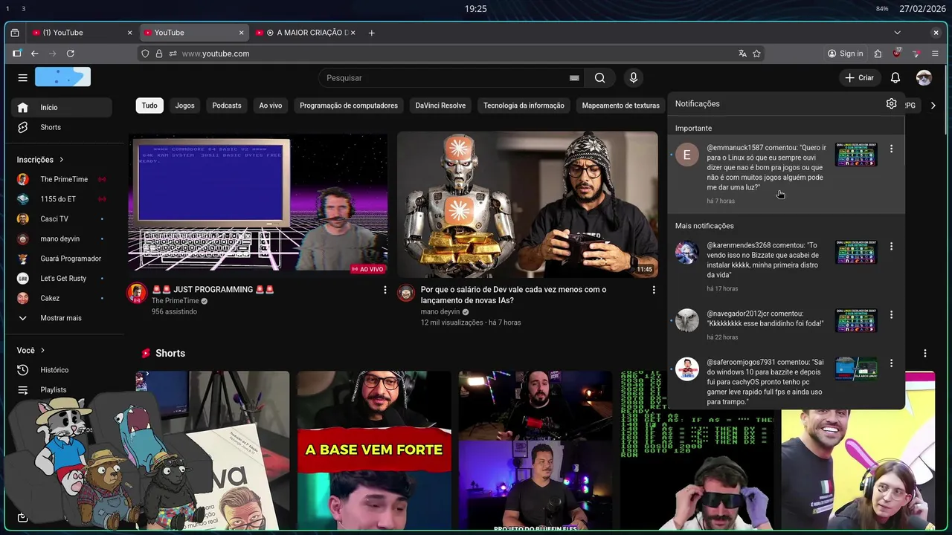Bookmark this page with star icon
Image resolution: width=952 pixels, height=535 pixels.
[x=756, y=53]
